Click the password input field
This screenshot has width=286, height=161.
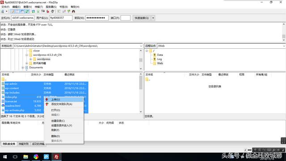pyautogui.click(x=97, y=18)
